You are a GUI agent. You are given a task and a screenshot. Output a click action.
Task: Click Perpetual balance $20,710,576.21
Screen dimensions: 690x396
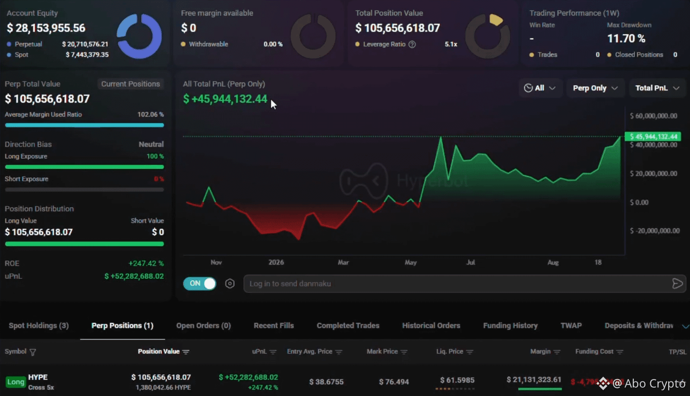point(85,44)
